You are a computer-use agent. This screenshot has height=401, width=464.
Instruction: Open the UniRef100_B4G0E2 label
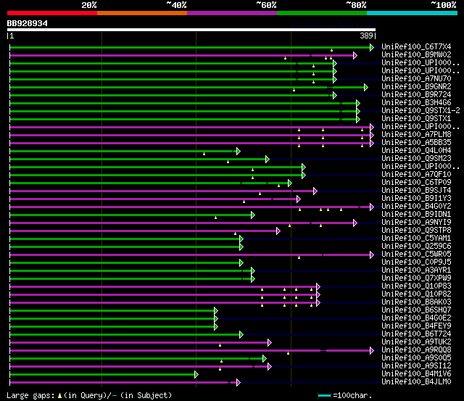416,318
